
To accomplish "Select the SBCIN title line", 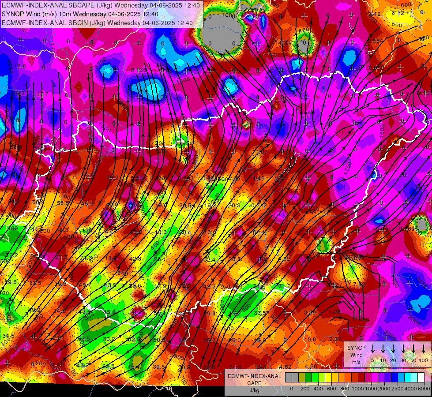I will pyautogui.click(x=97, y=23).
